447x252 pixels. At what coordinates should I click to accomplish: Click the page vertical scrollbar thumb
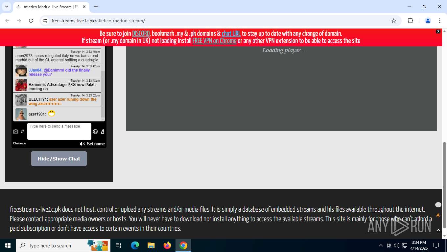click(x=445, y=185)
